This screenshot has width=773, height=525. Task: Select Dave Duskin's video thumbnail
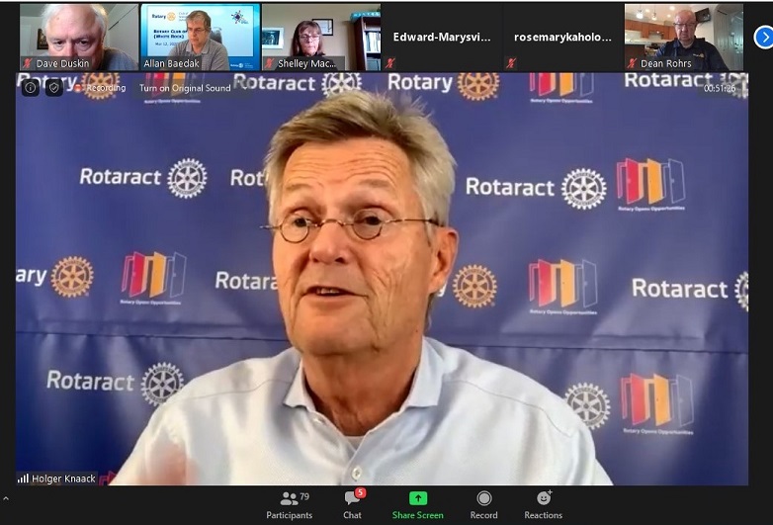(74, 37)
